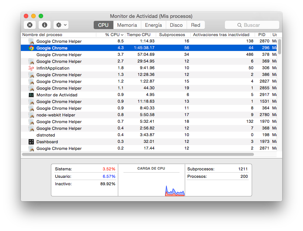The height and width of the screenshot is (231, 303).
Task: Click the quit process X icon
Action: [x=29, y=25]
